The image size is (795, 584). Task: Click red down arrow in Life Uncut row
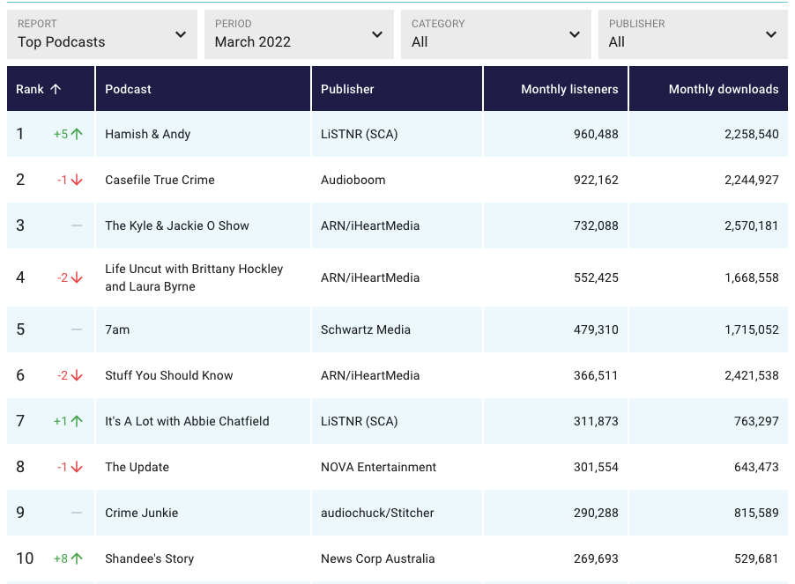(x=77, y=277)
